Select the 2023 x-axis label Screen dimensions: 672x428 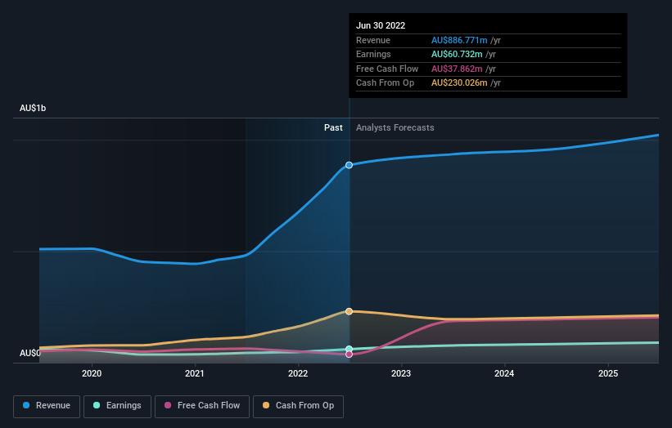pyautogui.click(x=401, y=373)
